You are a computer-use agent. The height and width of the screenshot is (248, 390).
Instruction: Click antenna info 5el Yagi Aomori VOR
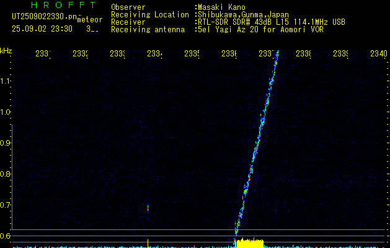tap(260, 29)
